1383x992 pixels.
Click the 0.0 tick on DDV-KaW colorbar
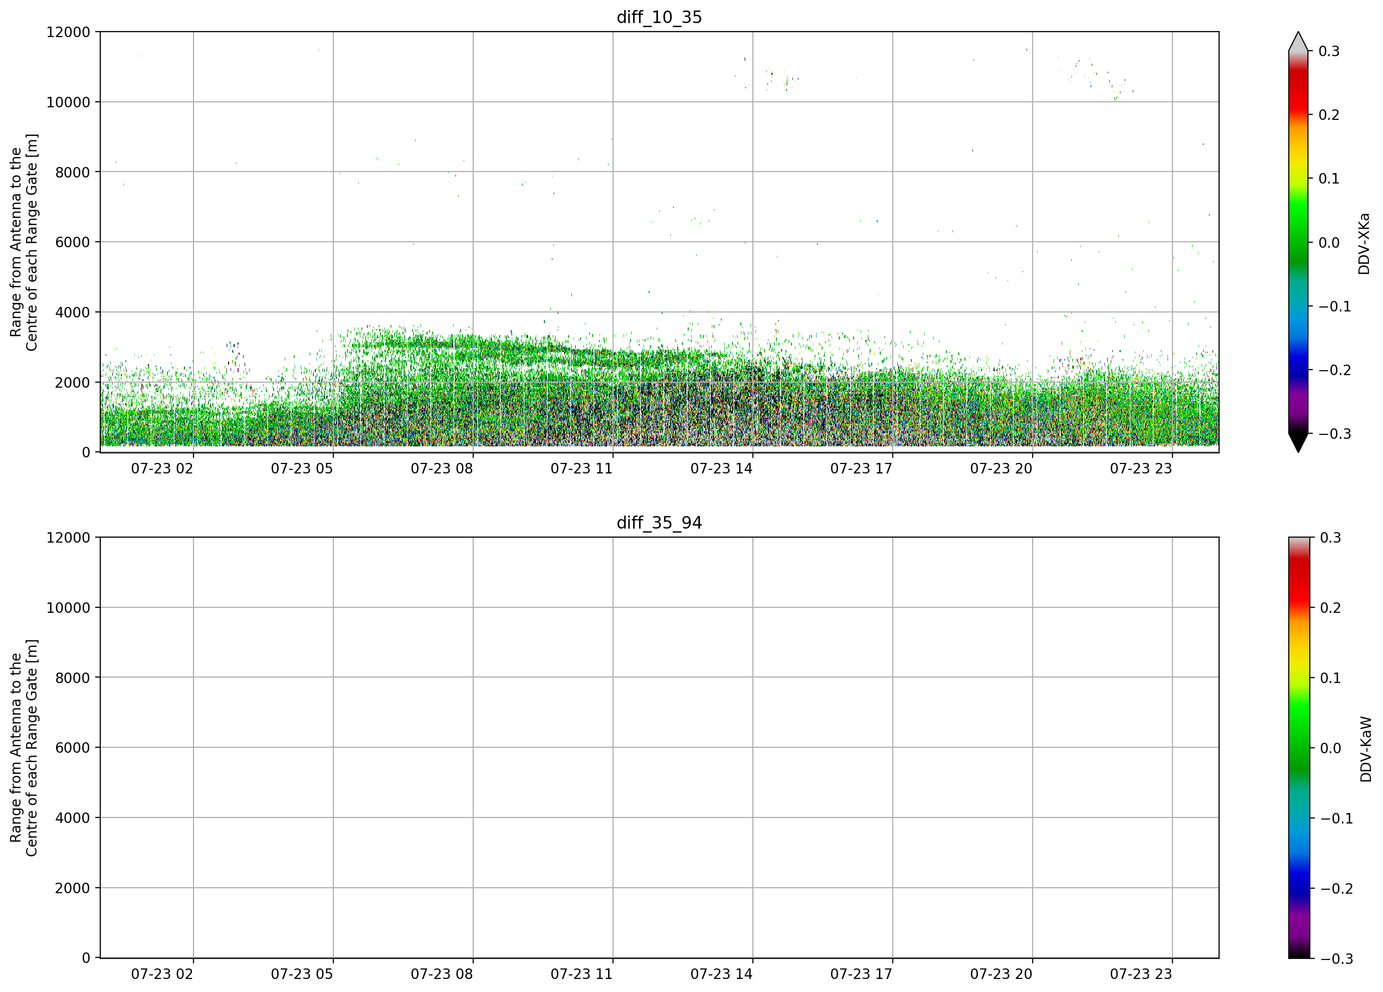(x=1330, y=748)
